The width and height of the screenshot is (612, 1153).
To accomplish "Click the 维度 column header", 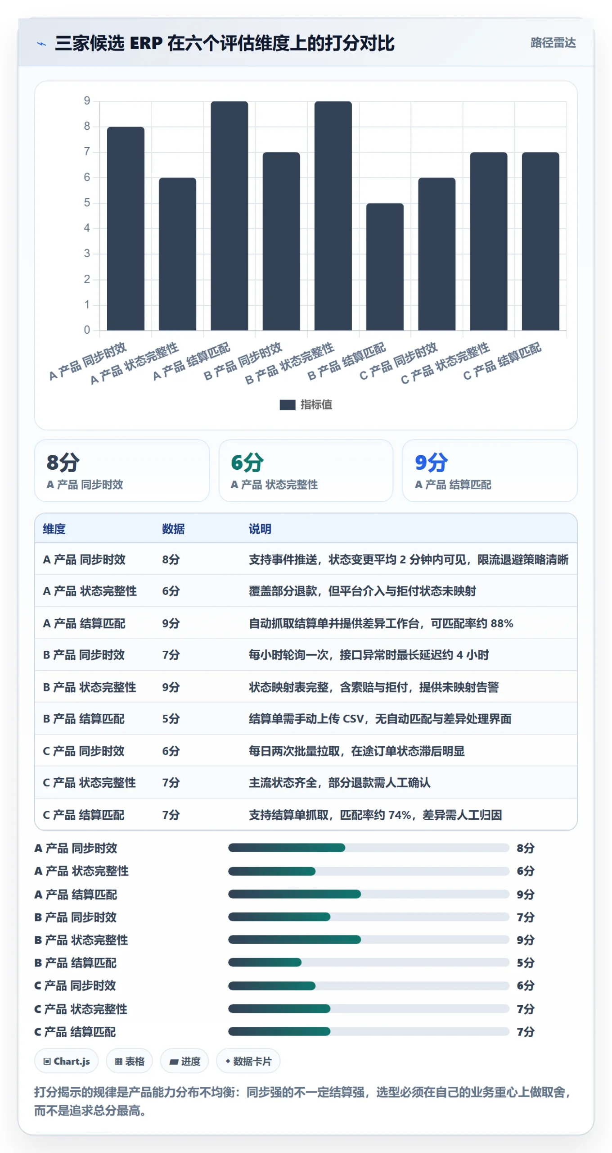I will pos(54,528).
